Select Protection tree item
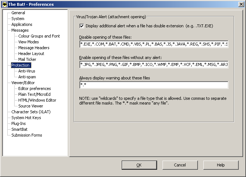 21,65
